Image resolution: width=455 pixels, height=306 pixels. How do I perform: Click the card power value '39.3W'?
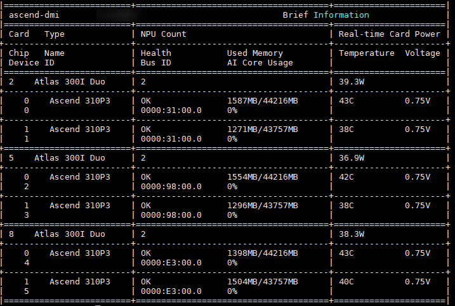click(x=352, y=82)
